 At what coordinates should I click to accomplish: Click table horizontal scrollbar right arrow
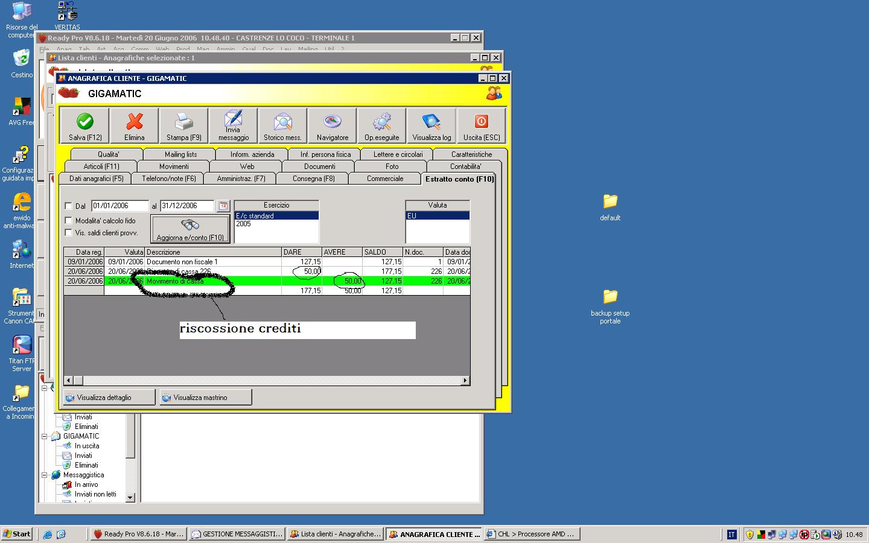(x=465, y=381)
